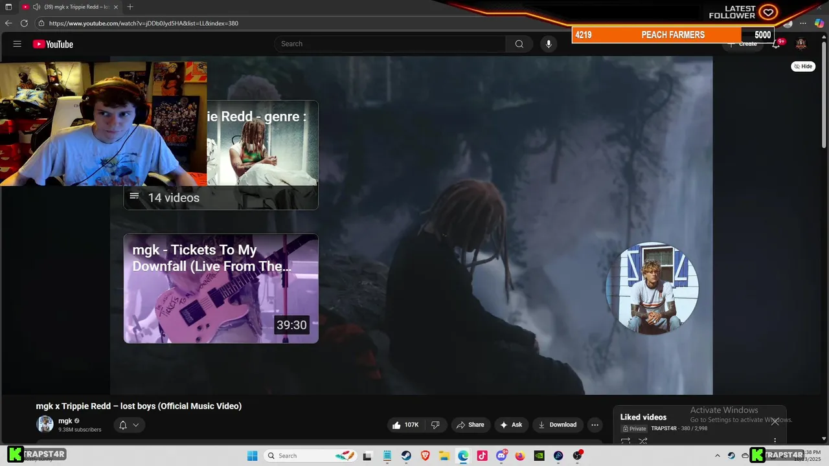The image size is (829, 466).
Task: Open the Liked videos playlist title
Action: point(643,417)
